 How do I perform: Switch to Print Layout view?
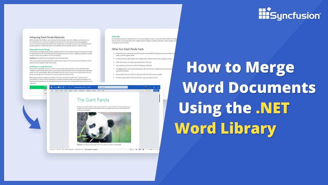pyautogui.click(x=140, y=149)
